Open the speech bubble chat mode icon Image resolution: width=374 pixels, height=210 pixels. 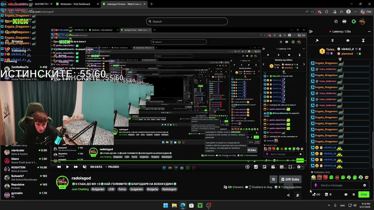click(x=348, y=41)
